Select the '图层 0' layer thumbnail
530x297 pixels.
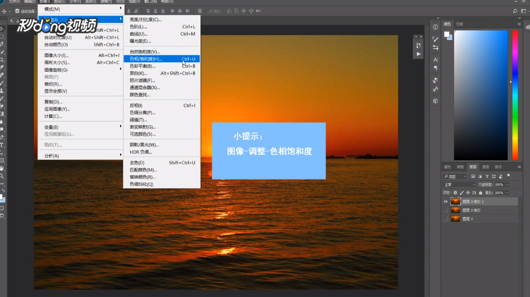point(456,219)
